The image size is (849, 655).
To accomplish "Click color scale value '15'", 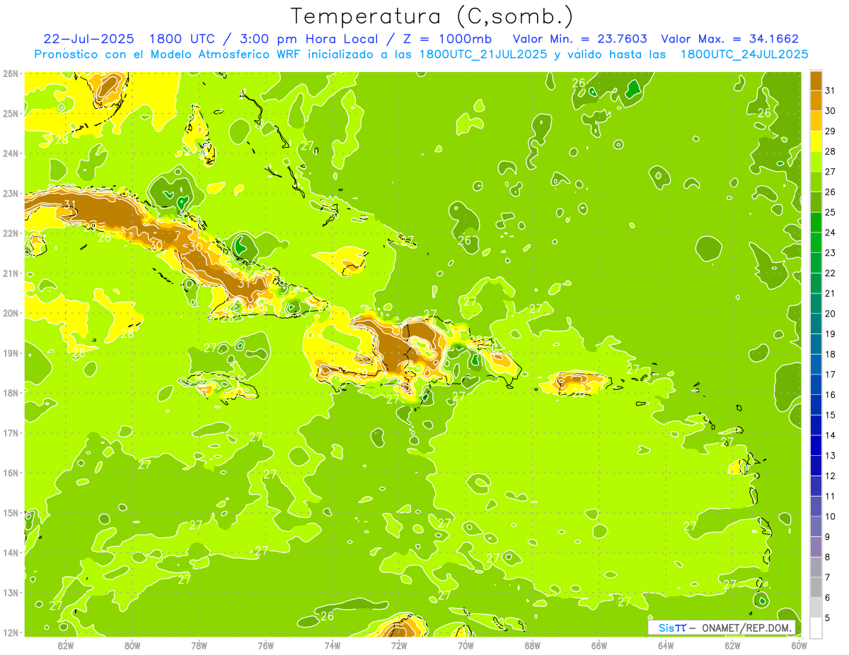I will pyautogui.click(x=831, y=415).
